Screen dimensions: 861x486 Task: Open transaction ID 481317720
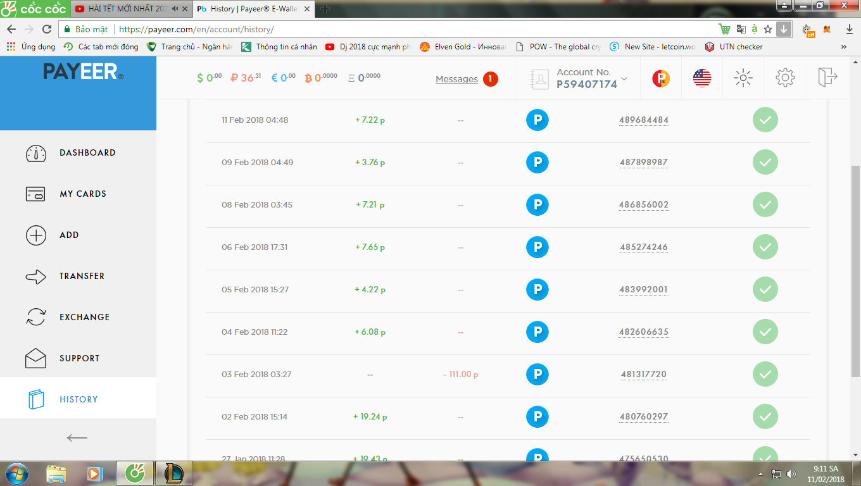coord(644,375)
